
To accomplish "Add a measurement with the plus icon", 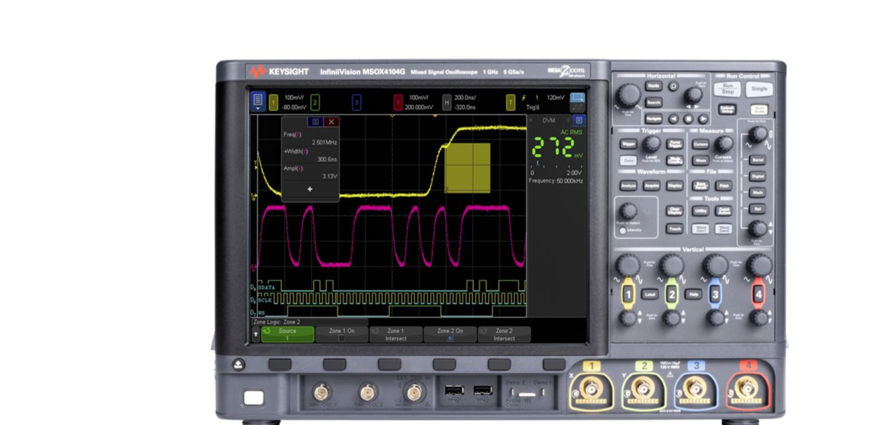I will coord(310,189).
